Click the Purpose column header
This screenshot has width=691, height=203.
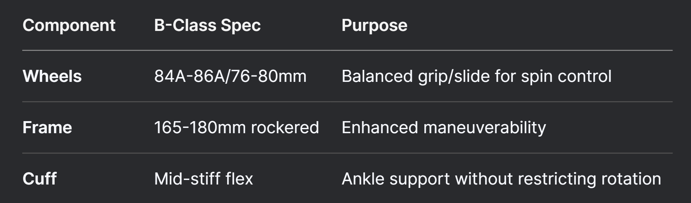[x=374, y=26]
